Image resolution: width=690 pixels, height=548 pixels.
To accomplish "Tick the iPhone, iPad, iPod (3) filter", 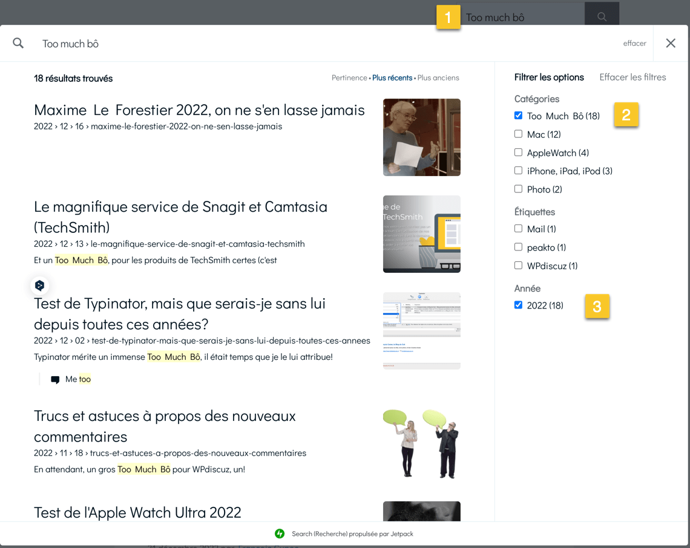I will click(518, 170).
